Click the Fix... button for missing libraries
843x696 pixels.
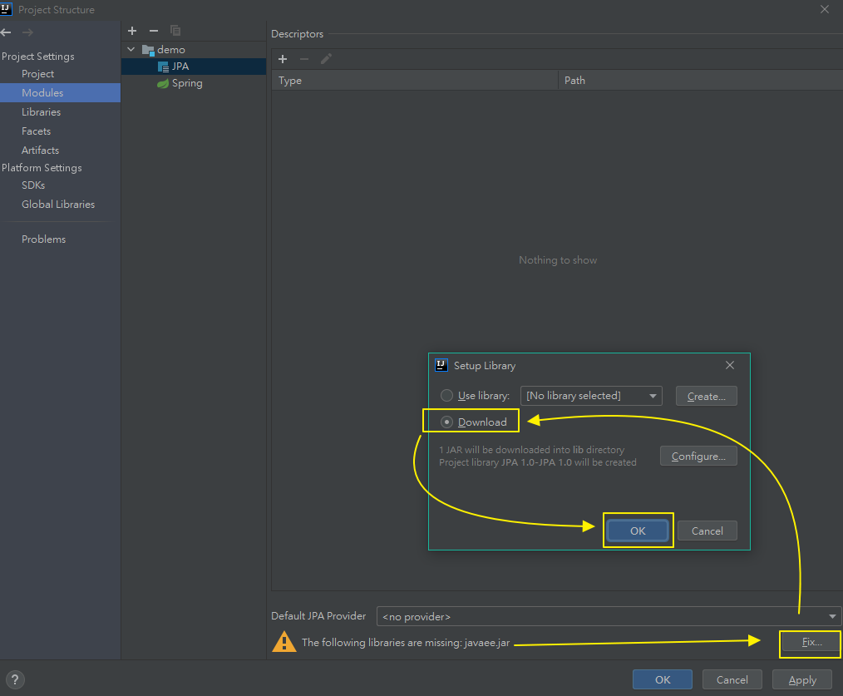[x=811, y=643]
